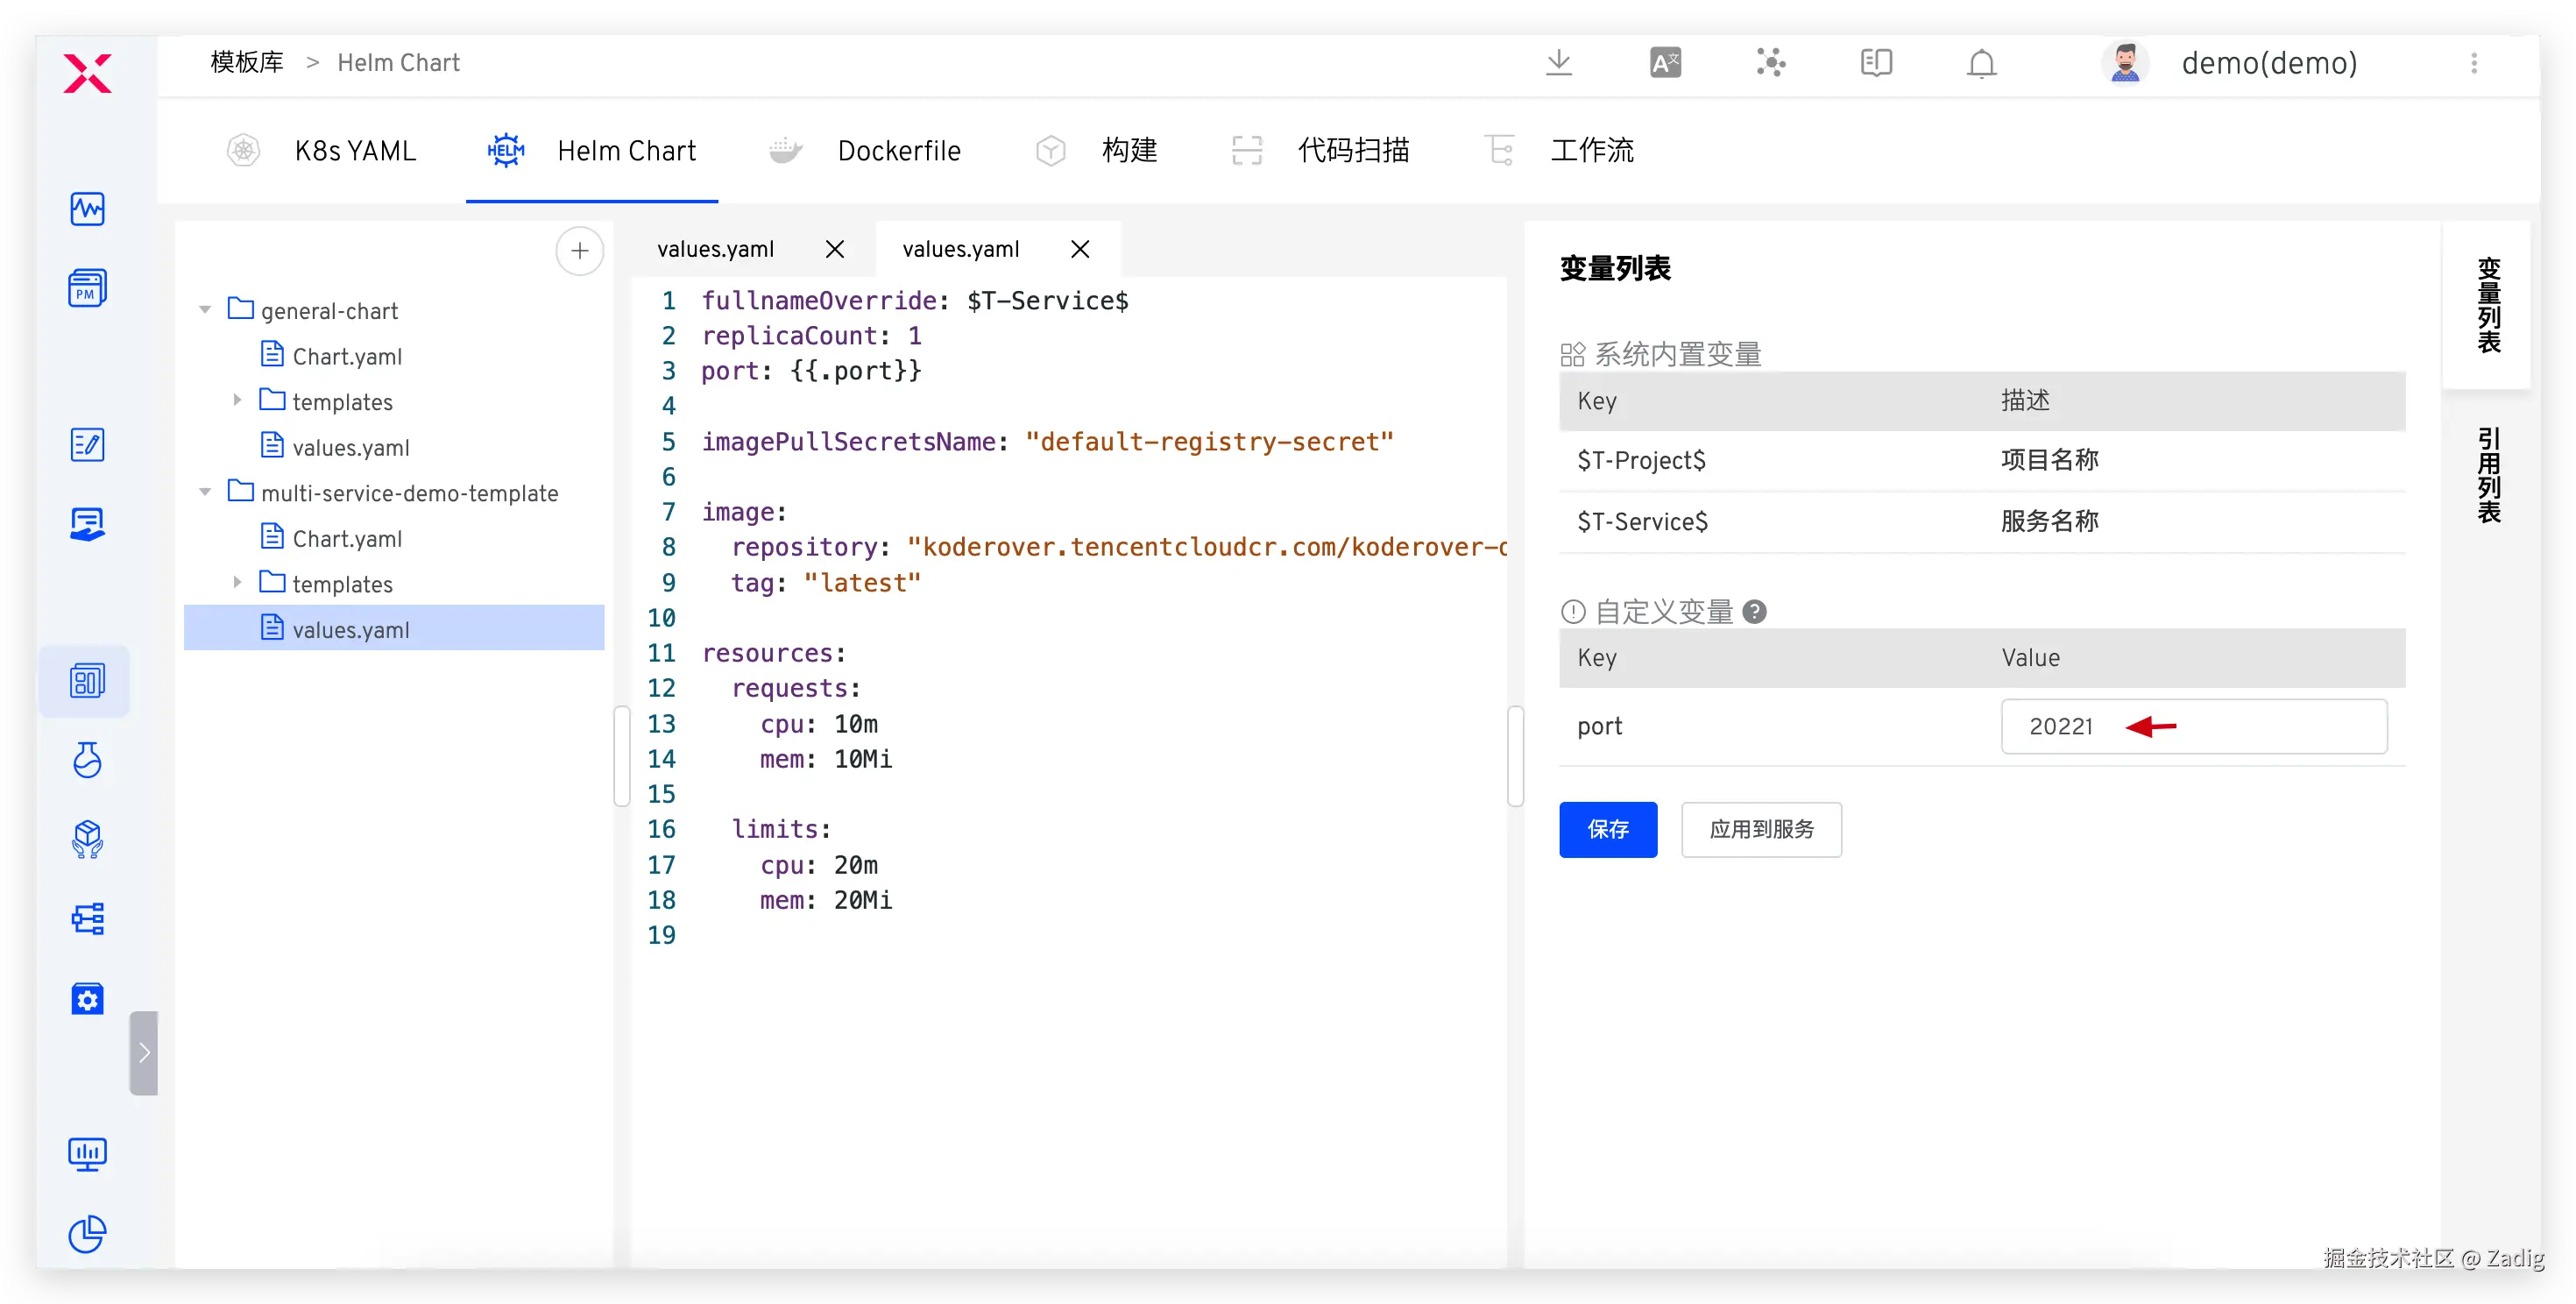Collapse the multi-service-demo-template folder
The height and width of the screenshot is (1304, 2576).
(x=205, y=492)
